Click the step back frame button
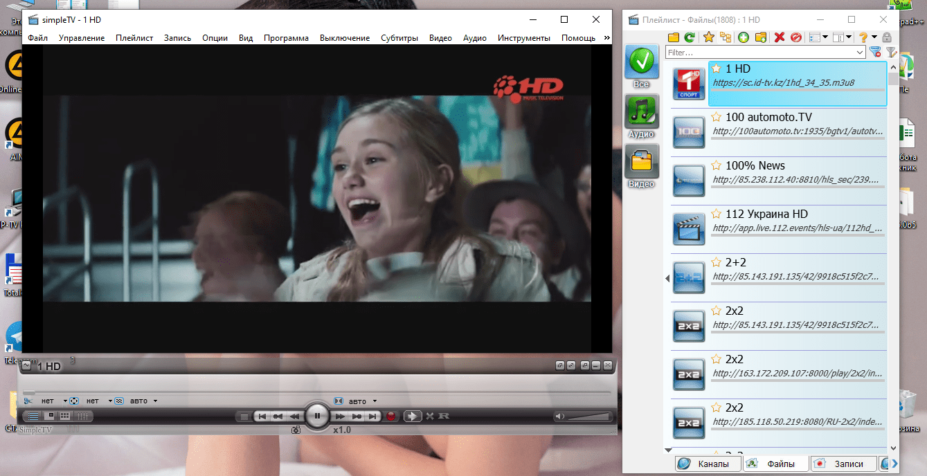 coord(278,416)
